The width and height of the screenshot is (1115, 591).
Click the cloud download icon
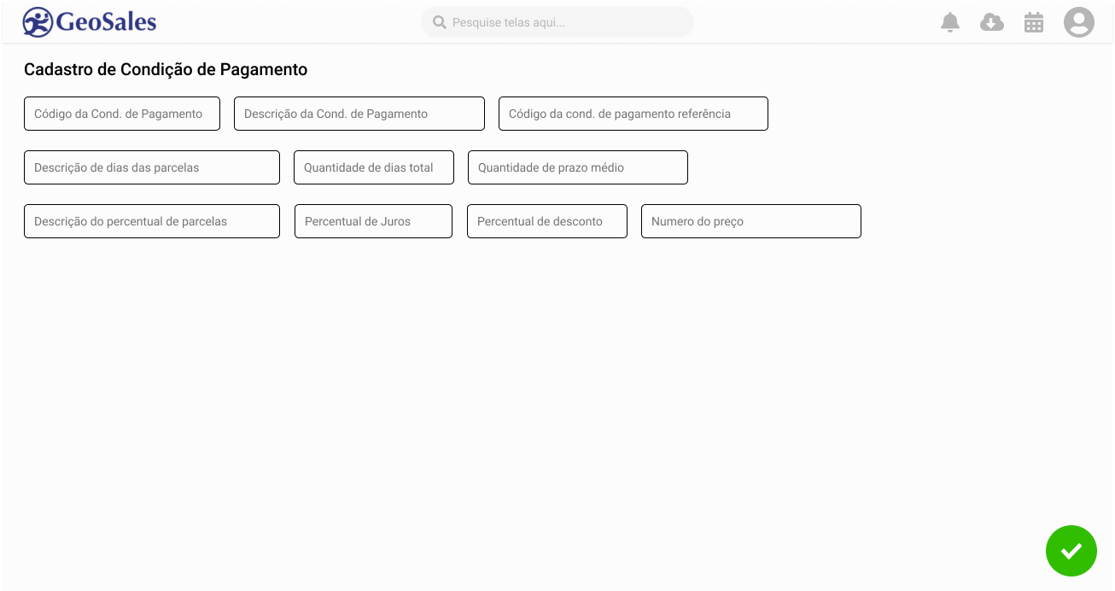pos(992,22)
